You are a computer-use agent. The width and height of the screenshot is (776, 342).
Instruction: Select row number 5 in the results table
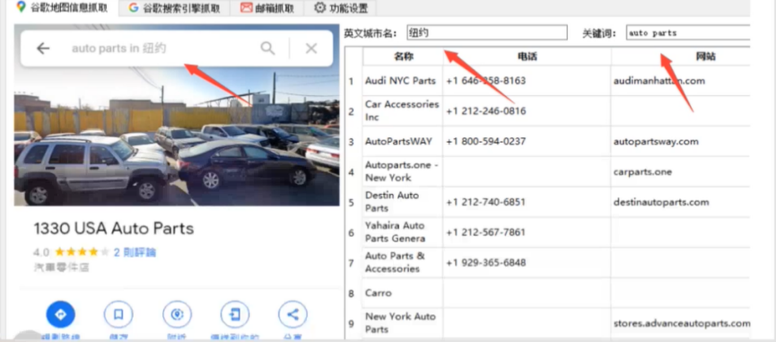[352, 202]
